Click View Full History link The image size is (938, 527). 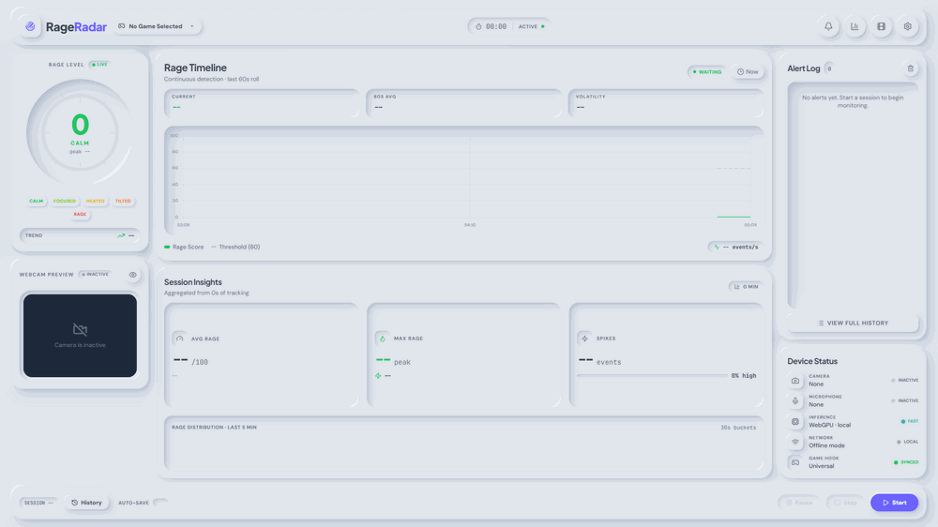[853, 323]
